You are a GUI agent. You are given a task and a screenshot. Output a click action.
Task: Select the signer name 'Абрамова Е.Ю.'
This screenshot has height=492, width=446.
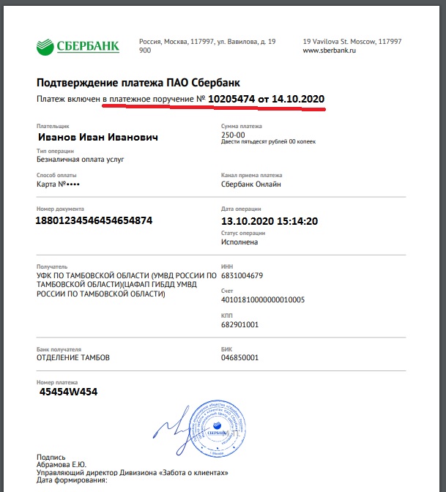click(62, 465)
